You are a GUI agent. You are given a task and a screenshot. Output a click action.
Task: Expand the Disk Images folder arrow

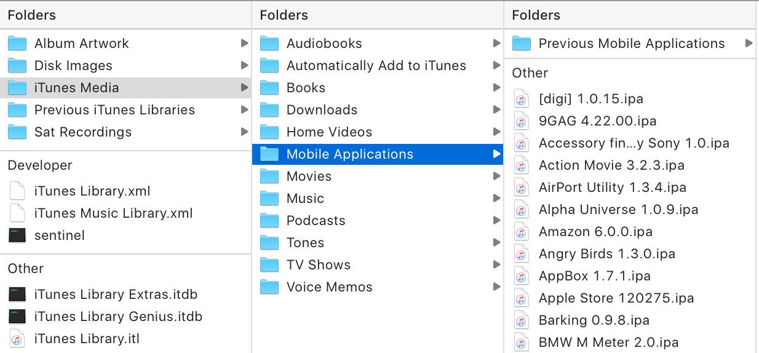pos(245,66)
